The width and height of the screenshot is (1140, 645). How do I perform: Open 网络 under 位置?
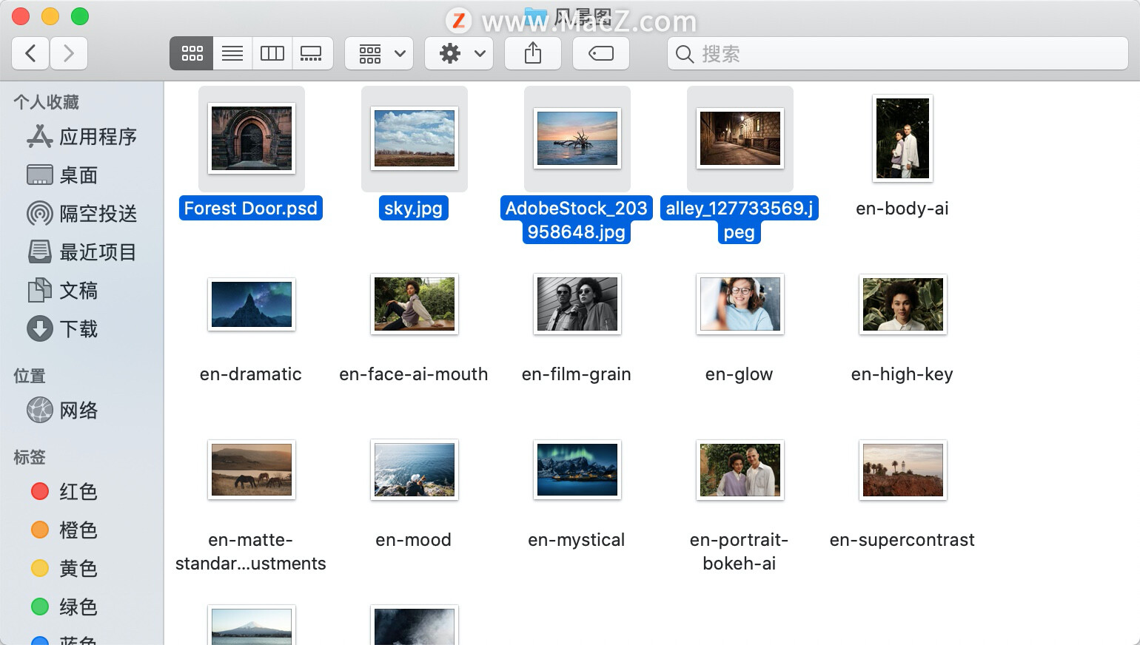coord(63,411)
